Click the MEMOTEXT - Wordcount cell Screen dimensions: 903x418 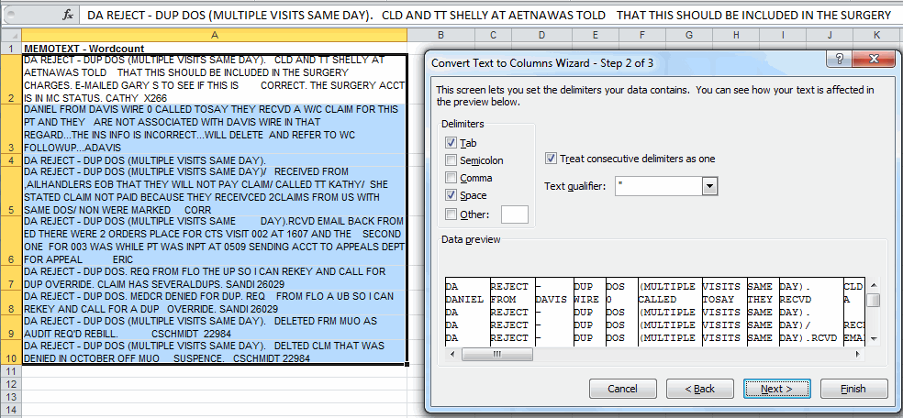[214, 49]
